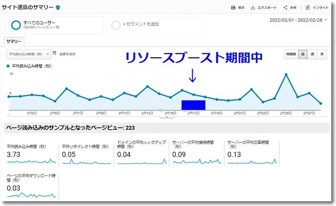Viewport: 336px width, 206px height.
Task: Expand the annotations drawer arrow under the chart
Action: point(167,117)
